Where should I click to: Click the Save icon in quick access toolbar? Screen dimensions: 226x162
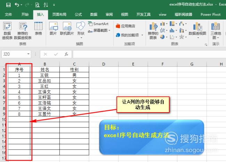pyautogui.click(x=8, y=5)
